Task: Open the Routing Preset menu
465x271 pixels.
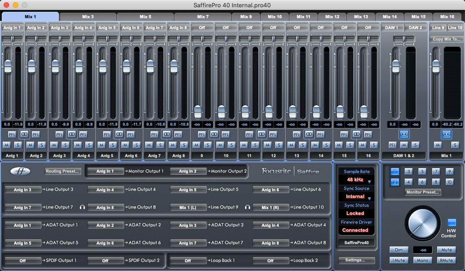Action: (x=62, y=171)
